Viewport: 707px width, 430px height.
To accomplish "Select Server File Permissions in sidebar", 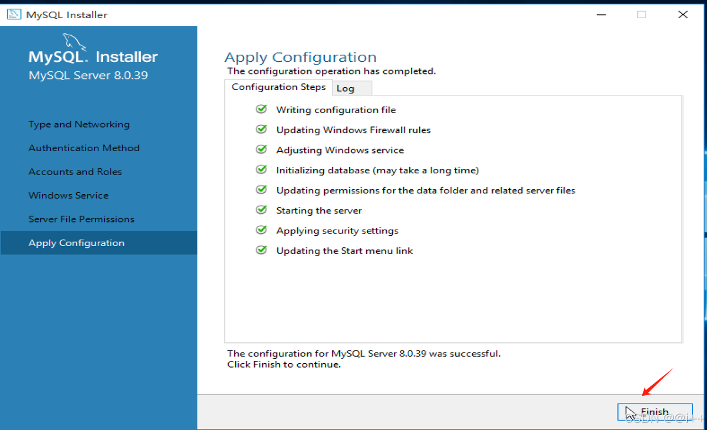I will coord(81,219).
